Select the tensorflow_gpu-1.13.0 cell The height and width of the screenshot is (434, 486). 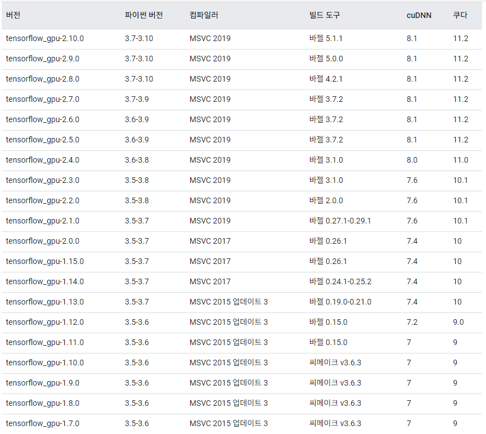45,302
